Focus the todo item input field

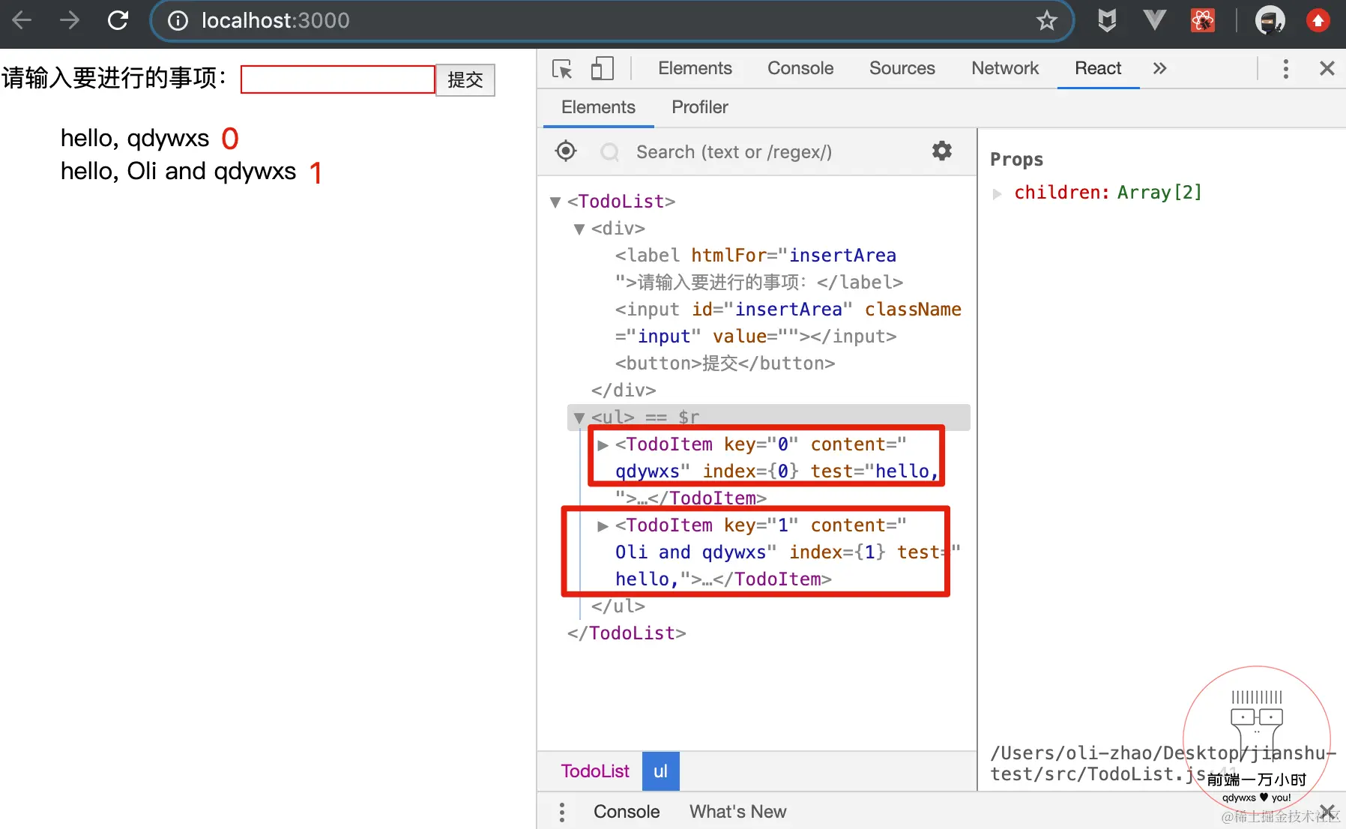click(338, 79)
